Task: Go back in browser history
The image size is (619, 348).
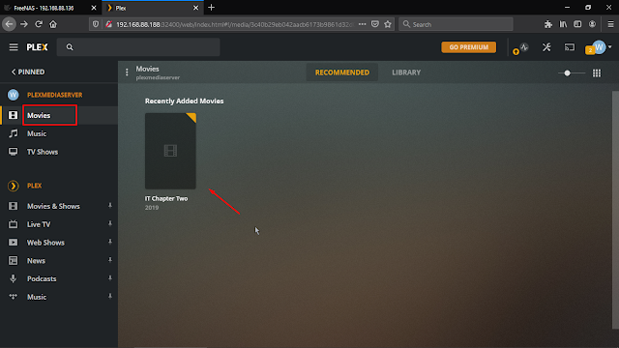Action: tap(9, 24)
